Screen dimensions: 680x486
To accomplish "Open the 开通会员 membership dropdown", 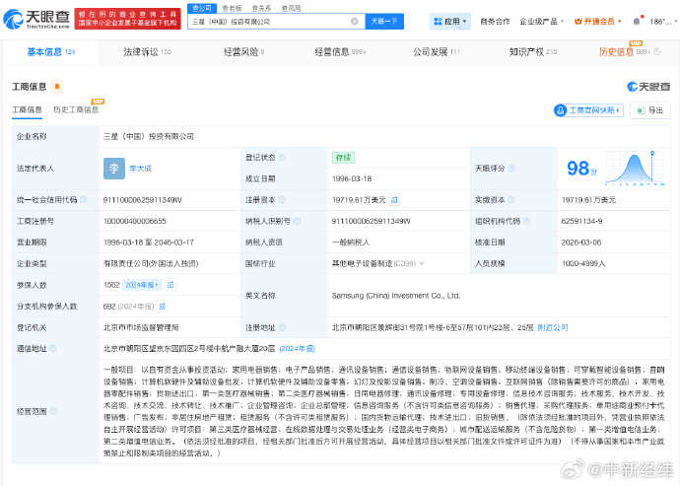I will click(598, 22).
